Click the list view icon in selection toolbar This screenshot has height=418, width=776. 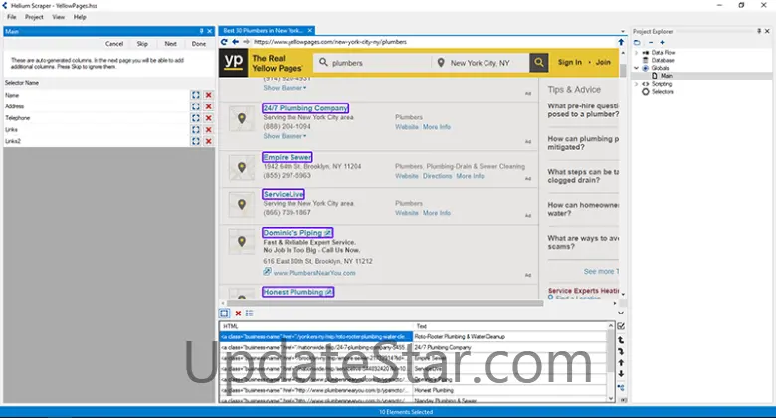(x=249, y=313)
